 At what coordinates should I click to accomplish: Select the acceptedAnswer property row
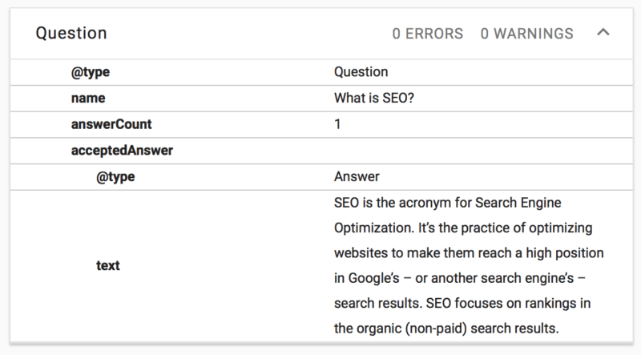(321, 151)
